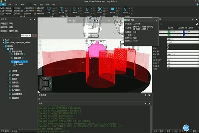Open the Null dropdown in properties panel

(x=183, y=42)
